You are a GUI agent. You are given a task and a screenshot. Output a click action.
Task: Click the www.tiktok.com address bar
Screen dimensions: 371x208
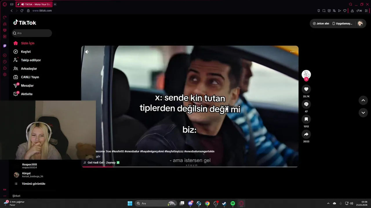42,11
